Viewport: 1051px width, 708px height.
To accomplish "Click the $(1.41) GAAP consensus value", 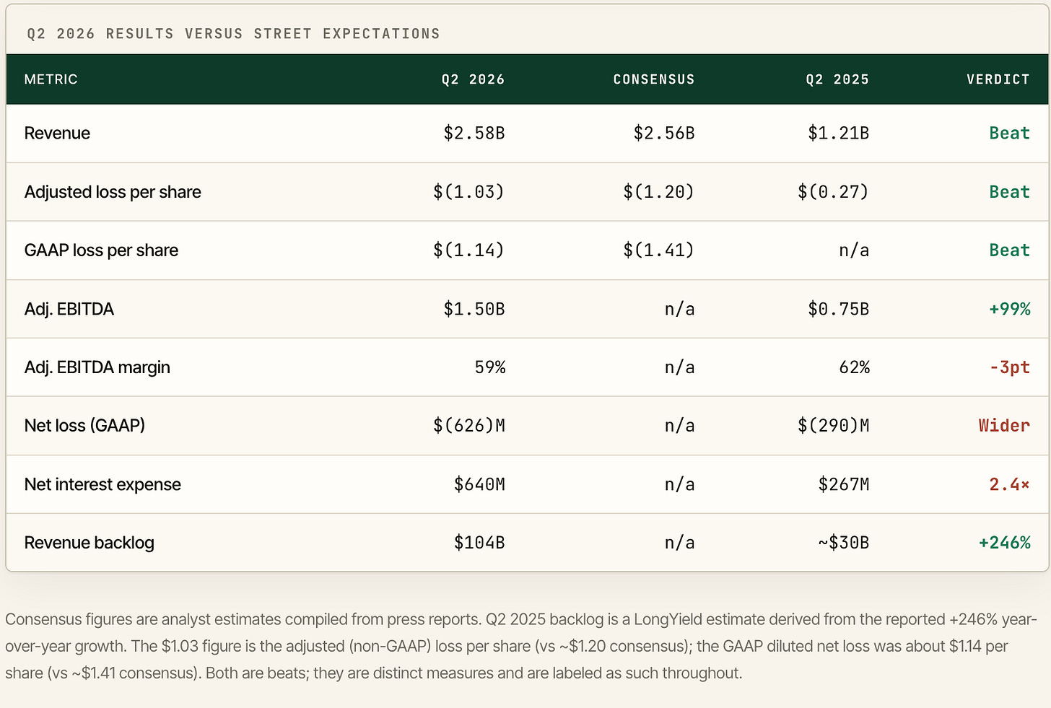I will tap(659, 250).
